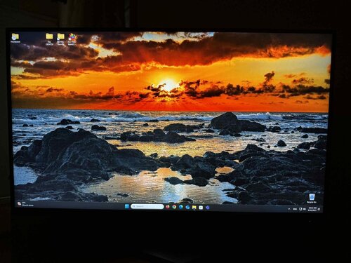
Task: Select the colorful multicolor app shortcut
Action: 72,39
